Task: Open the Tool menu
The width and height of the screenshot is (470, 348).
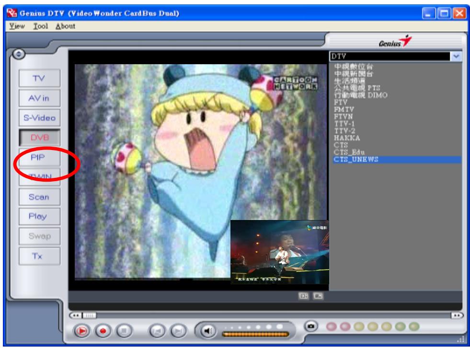Action: pos(40,26)
